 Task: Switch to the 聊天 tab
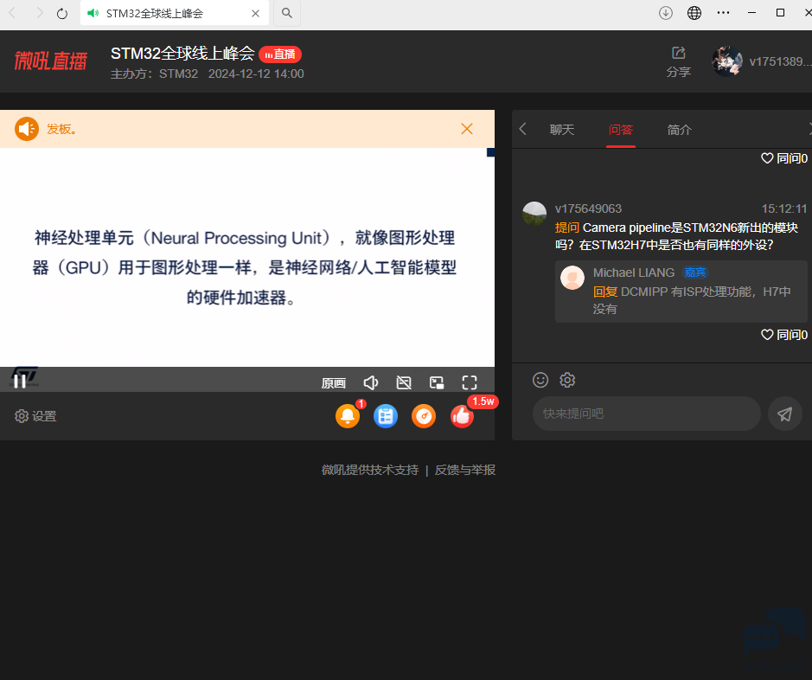pyautogui.click(x=562, y=130)
